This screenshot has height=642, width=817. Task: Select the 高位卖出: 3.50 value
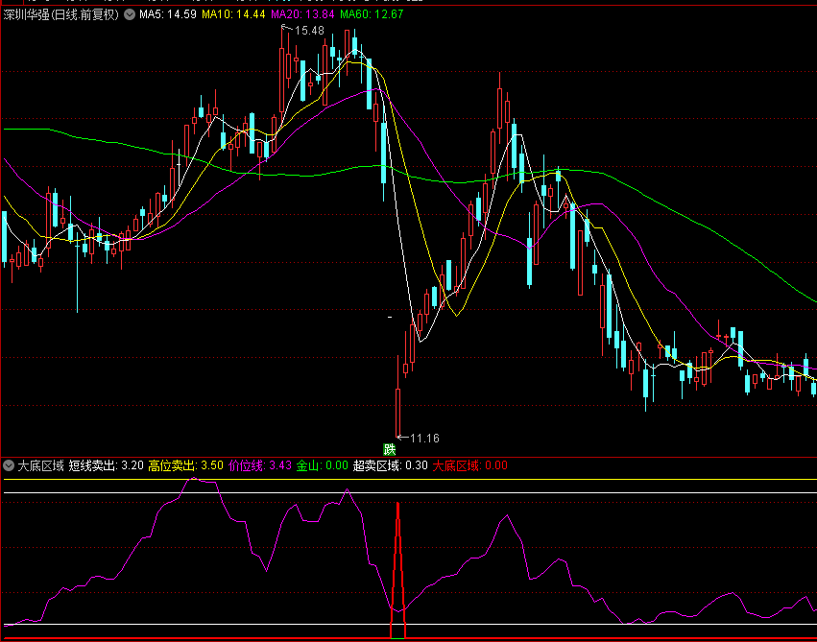[185, 465]
